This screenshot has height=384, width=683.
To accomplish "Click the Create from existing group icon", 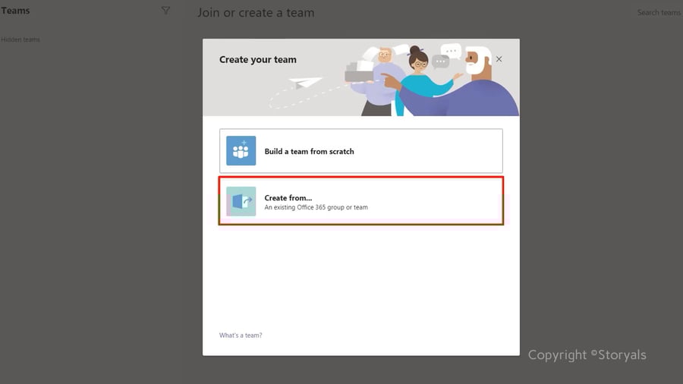I will click(x=241, y=201).
